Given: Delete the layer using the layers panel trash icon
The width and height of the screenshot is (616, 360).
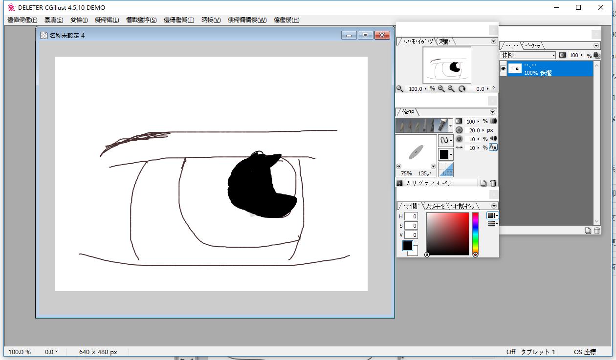Looking at the screenshot, I should [596, 231].
